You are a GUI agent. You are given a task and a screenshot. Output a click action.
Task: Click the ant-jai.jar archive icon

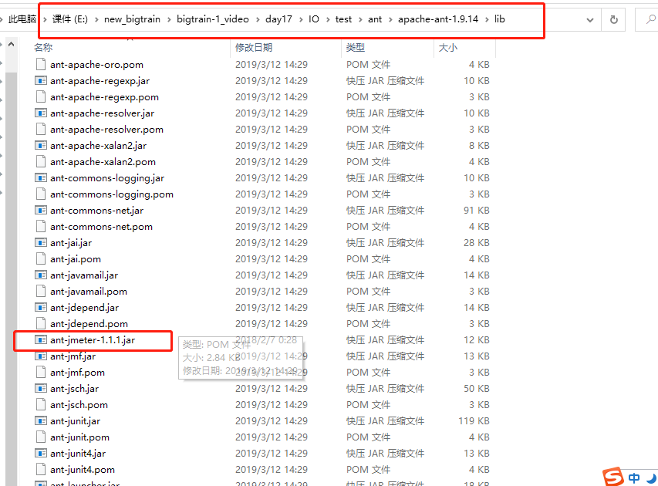41,242
